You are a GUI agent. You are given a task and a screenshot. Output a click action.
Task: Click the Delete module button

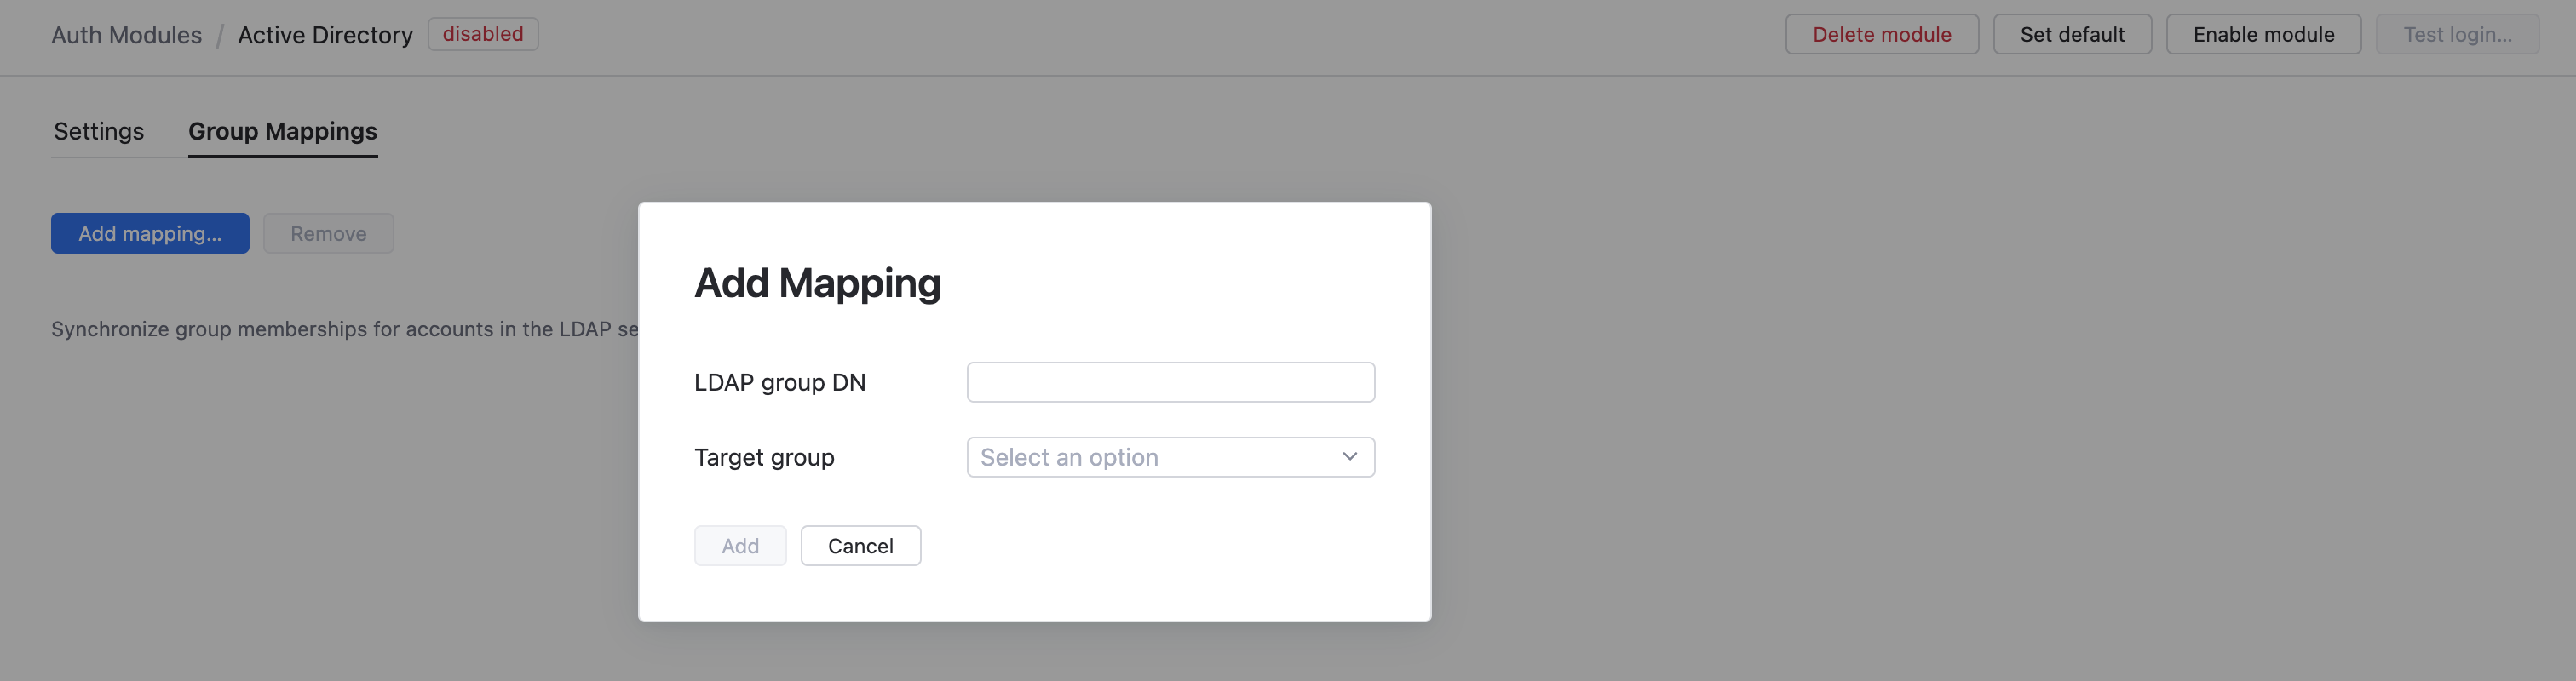pos(1881,33)
